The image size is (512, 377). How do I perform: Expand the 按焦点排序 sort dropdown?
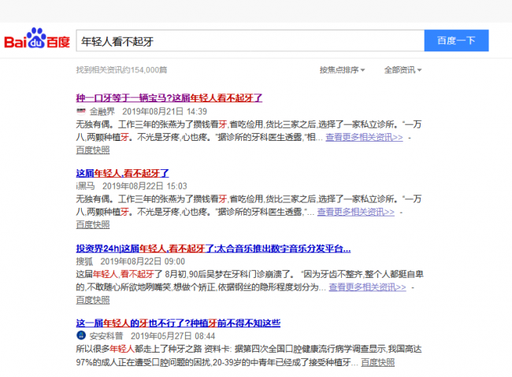342,70
